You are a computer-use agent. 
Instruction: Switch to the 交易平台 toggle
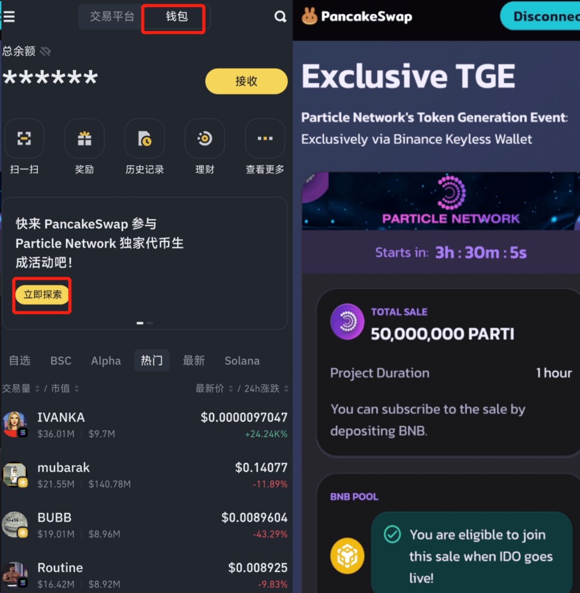tap(112, 17)
